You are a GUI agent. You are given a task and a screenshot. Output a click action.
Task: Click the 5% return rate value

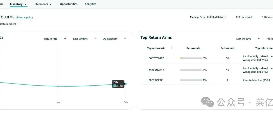(204, 58)
